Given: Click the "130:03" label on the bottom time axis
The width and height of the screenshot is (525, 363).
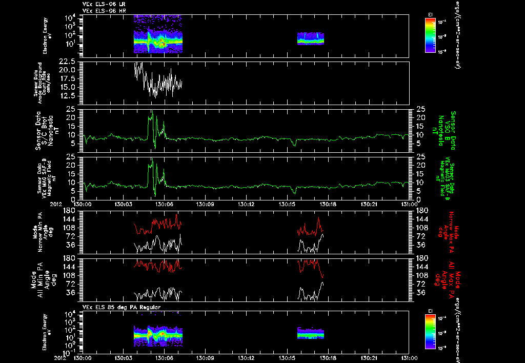Looking at the screenshot, I should point(123,358).
